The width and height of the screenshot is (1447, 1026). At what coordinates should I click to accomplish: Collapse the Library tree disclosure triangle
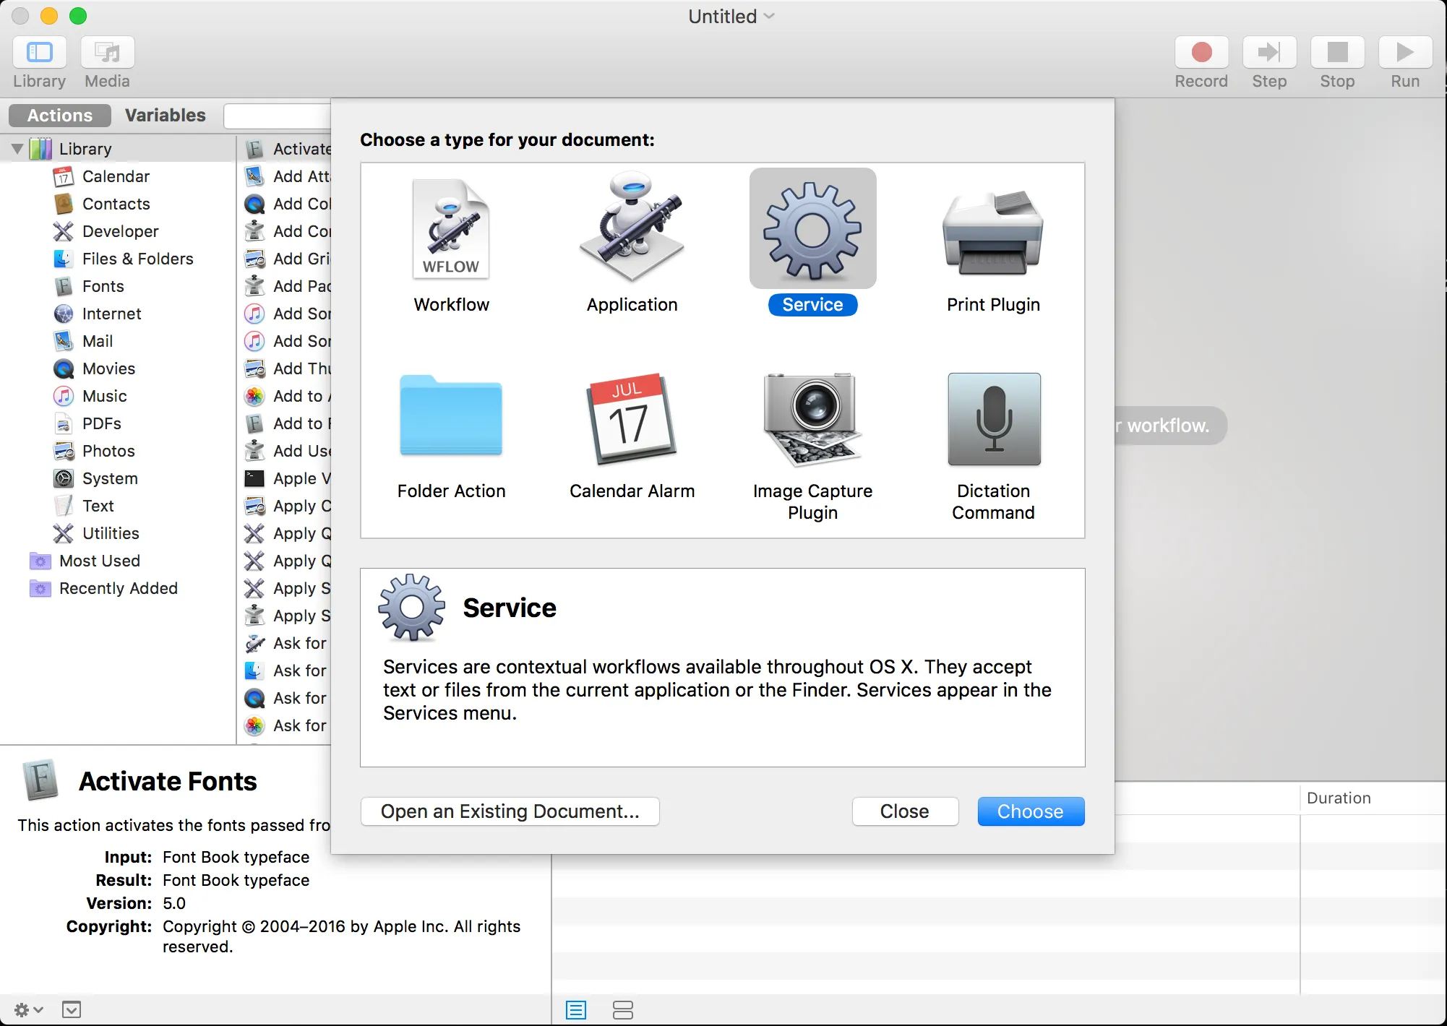click(17, 149)
